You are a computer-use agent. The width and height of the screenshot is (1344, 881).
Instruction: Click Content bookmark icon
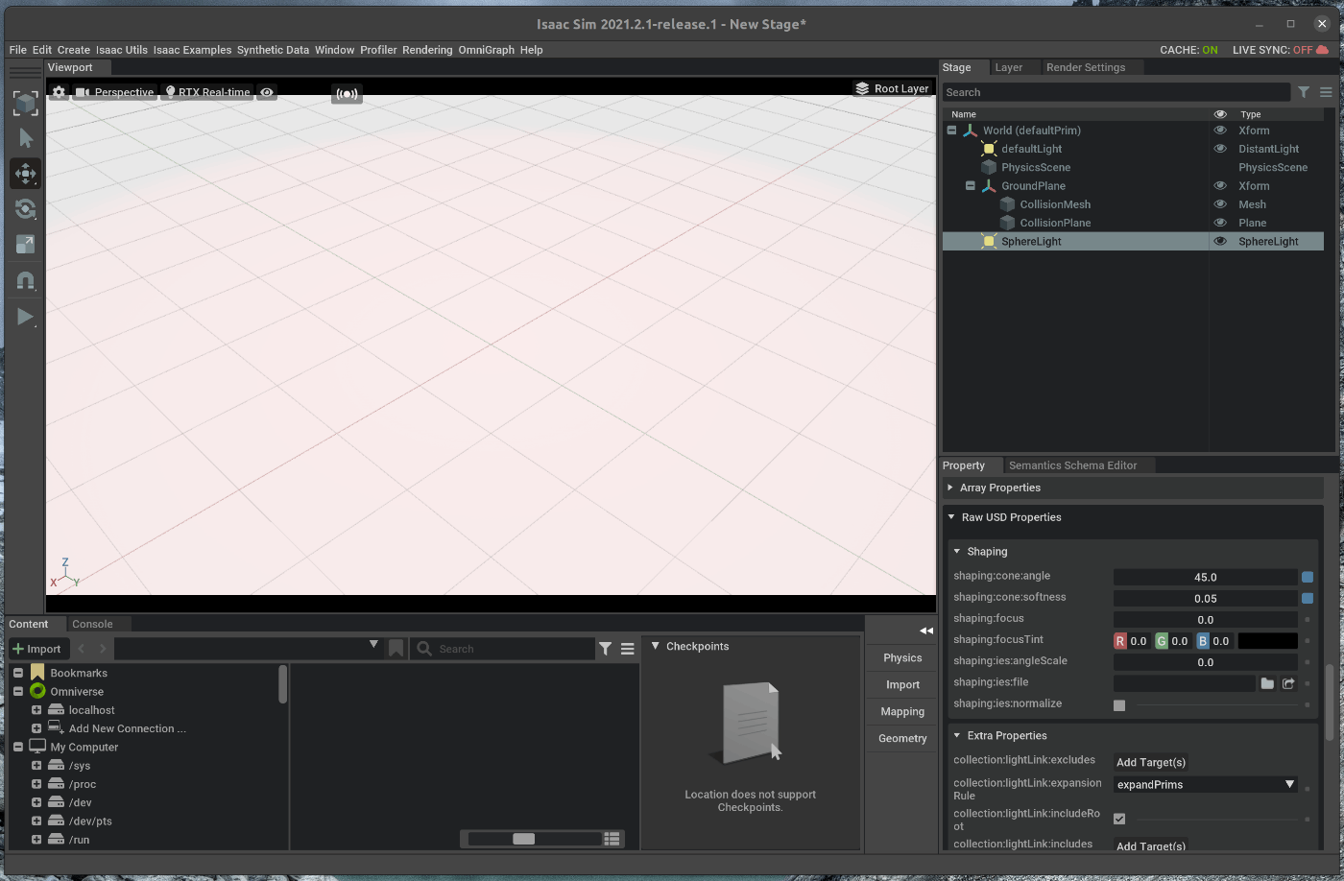(396, 649)
